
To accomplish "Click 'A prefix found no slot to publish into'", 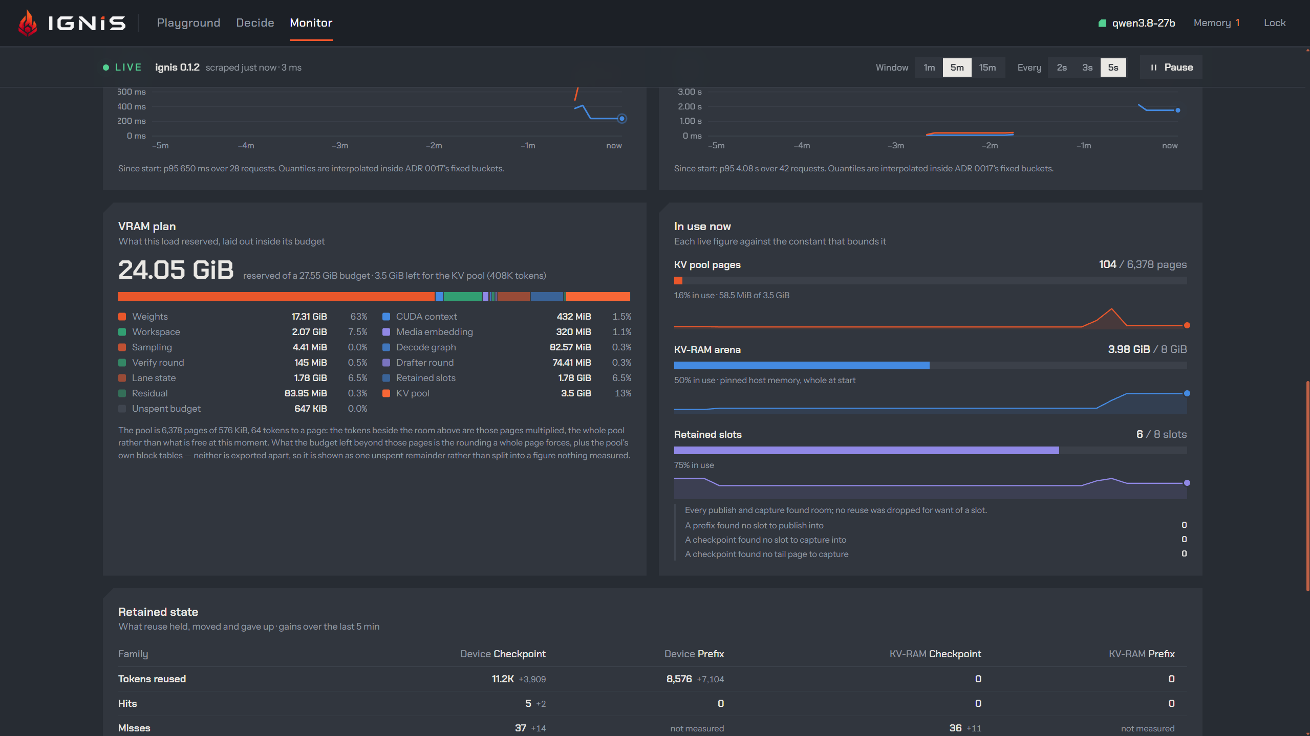I will click(754, 525).
